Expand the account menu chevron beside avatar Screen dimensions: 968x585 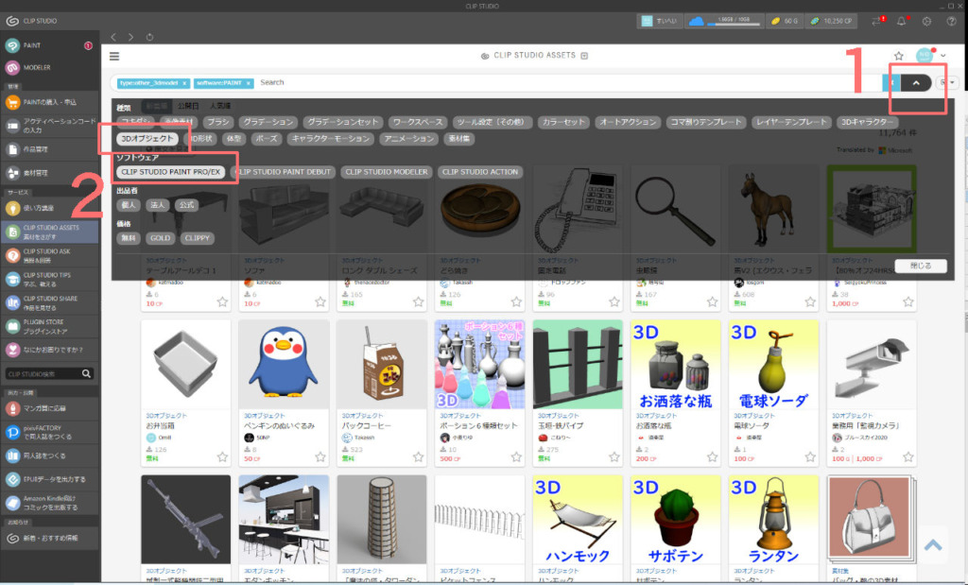click(942, 56)
